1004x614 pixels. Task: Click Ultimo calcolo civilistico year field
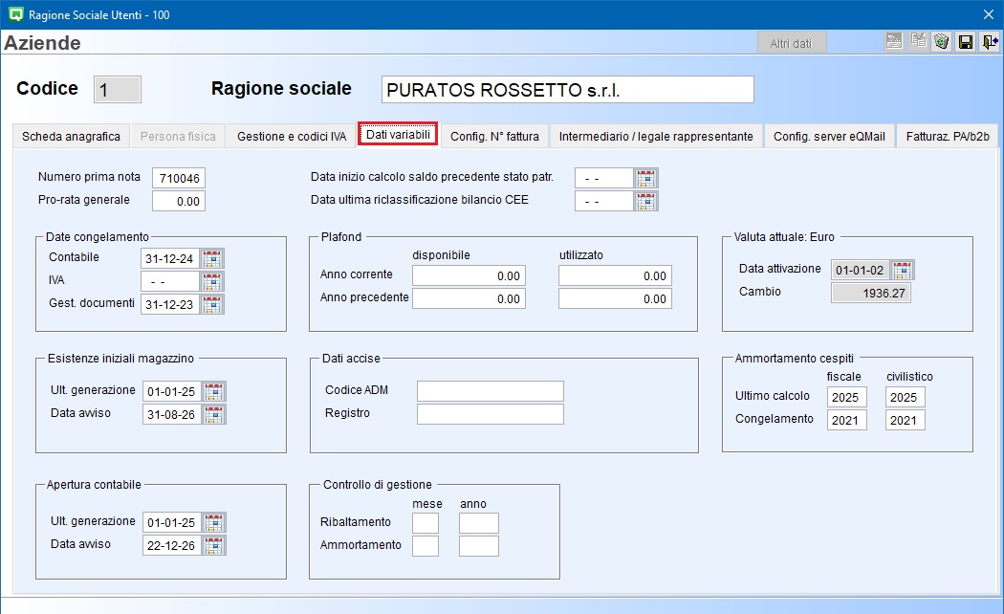906,397
